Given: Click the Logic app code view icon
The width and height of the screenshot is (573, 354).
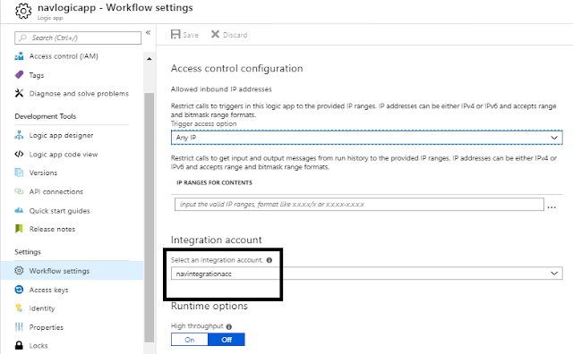Looking at the screenshot, I should point(19,154).
